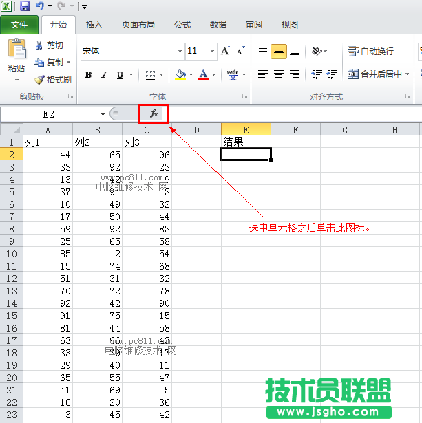Open the font size dropdown arrow

pos(213,51)
